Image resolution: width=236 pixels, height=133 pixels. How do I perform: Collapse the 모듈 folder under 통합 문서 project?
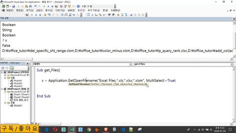(x=5, y=103)
